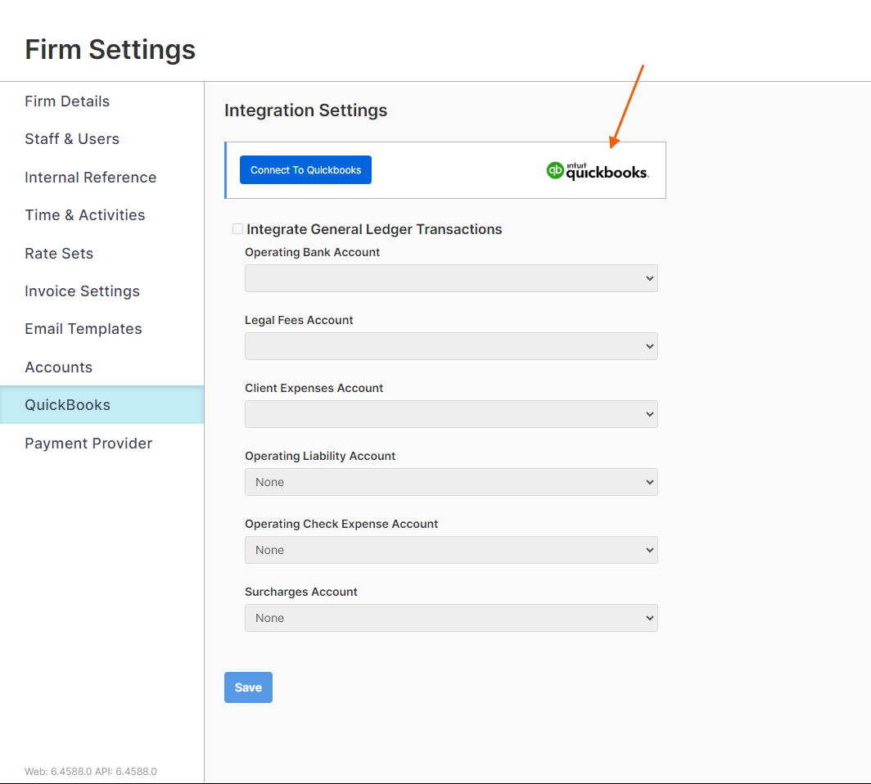
Task: Expand Operating Check Expense Account dropdown
Action: (451, 550)
